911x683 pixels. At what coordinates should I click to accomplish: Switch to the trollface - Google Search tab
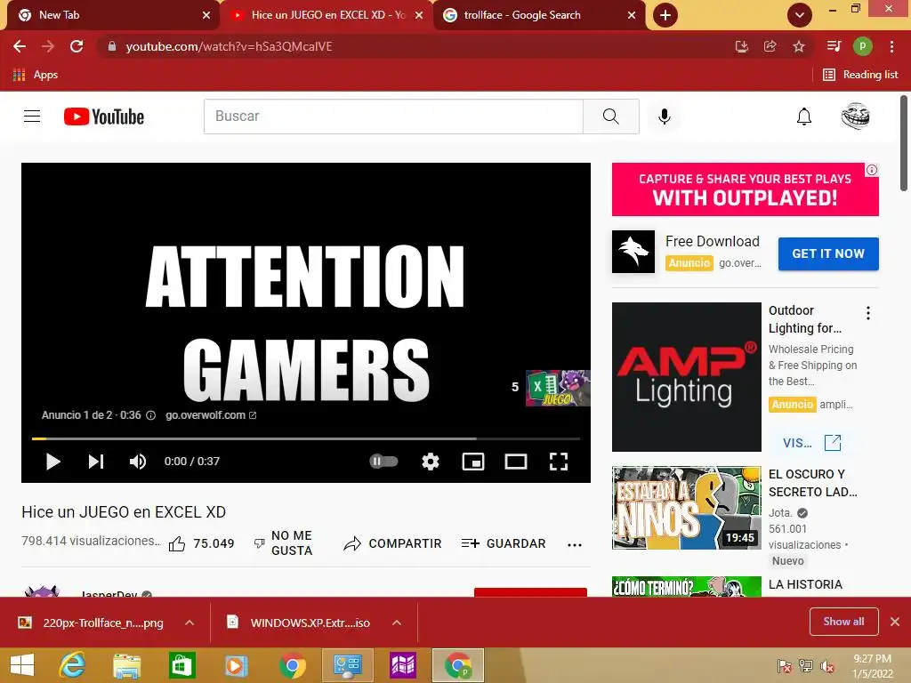[x=539, y=15]
